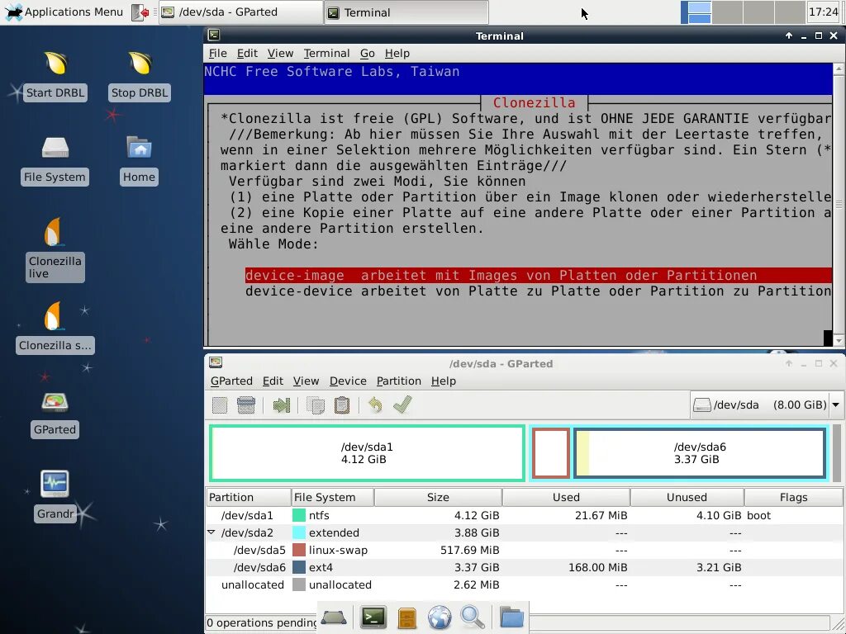Open the web browser globe in the bottom panel
The image size is (846, 634).
(x=440, y=617)
